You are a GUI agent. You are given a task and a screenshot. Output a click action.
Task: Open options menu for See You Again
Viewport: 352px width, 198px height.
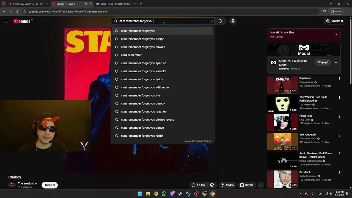pyautogui.click(x=339, y=135)
